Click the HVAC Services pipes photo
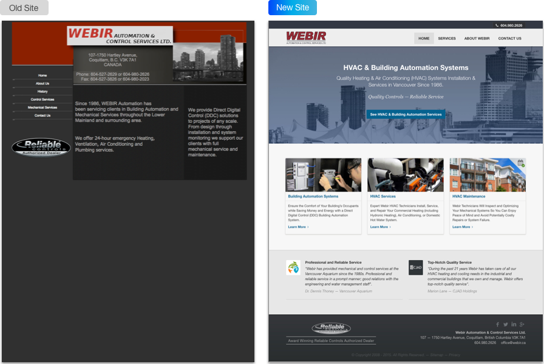Screen dimensions: 544x364 coord(406,175)
